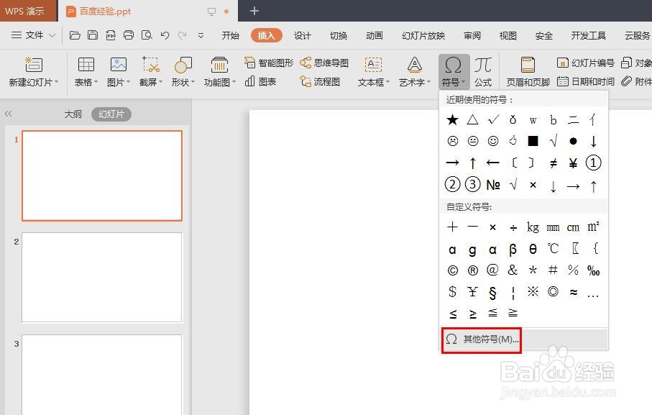
Task: Select slide 2 thumbnail
Action: coord(102,278)
